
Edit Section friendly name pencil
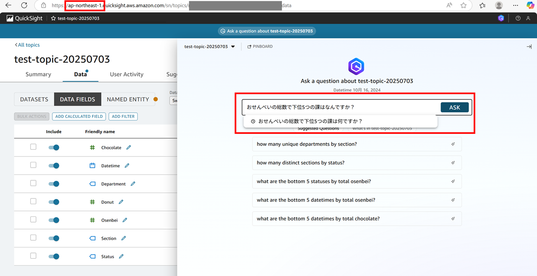coord(124,238)
